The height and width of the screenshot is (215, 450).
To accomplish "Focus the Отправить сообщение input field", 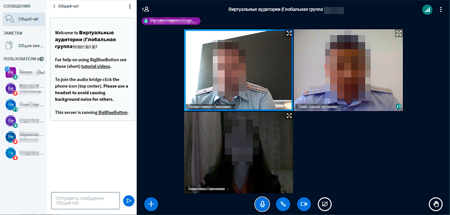I will (x=85, y=200).
